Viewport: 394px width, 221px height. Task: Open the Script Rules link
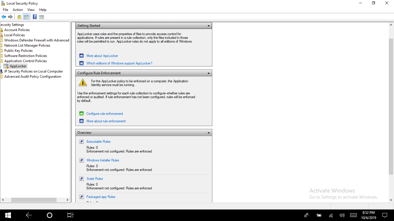coord(95,179)
